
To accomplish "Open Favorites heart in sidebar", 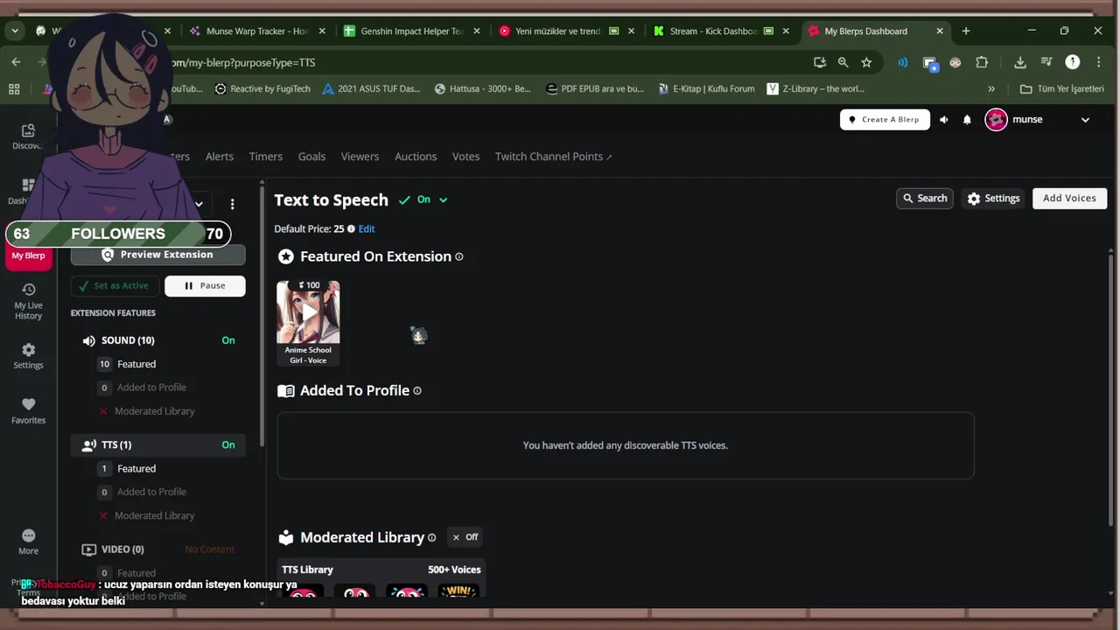I will (28, 410).
